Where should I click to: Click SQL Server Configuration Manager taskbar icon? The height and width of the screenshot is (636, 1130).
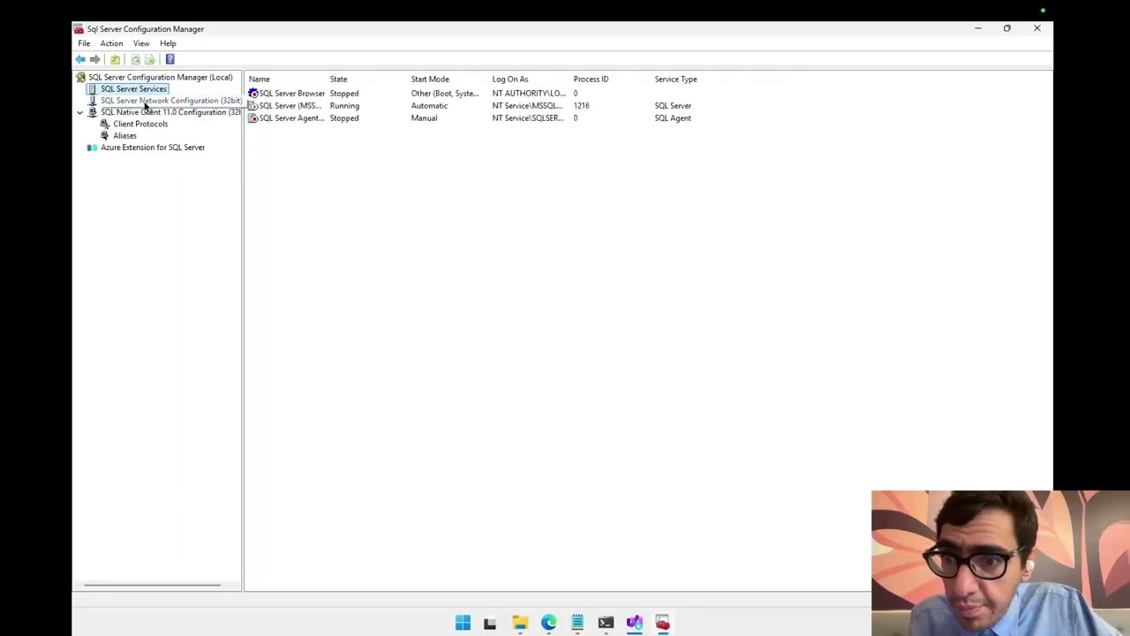[x=662, y=623]
